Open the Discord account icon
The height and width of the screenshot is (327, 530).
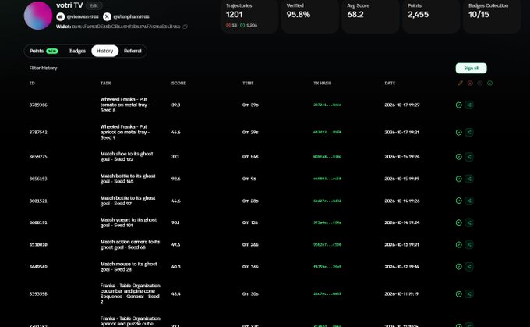[x=61, y=16]
